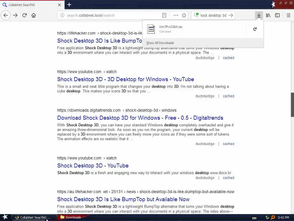Click the page vertical scrollbar thumb
294x221 pixels.
point(292,105)
